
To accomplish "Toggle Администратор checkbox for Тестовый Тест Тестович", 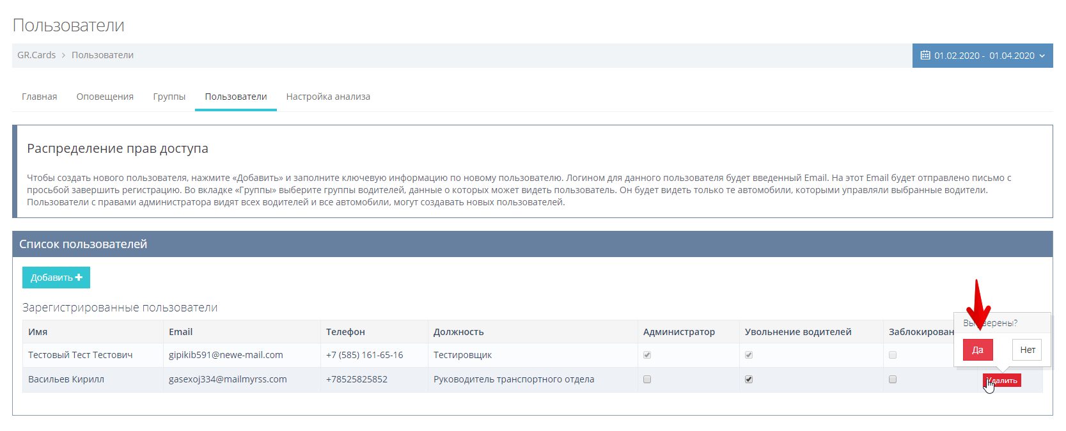I will point(647,355).
